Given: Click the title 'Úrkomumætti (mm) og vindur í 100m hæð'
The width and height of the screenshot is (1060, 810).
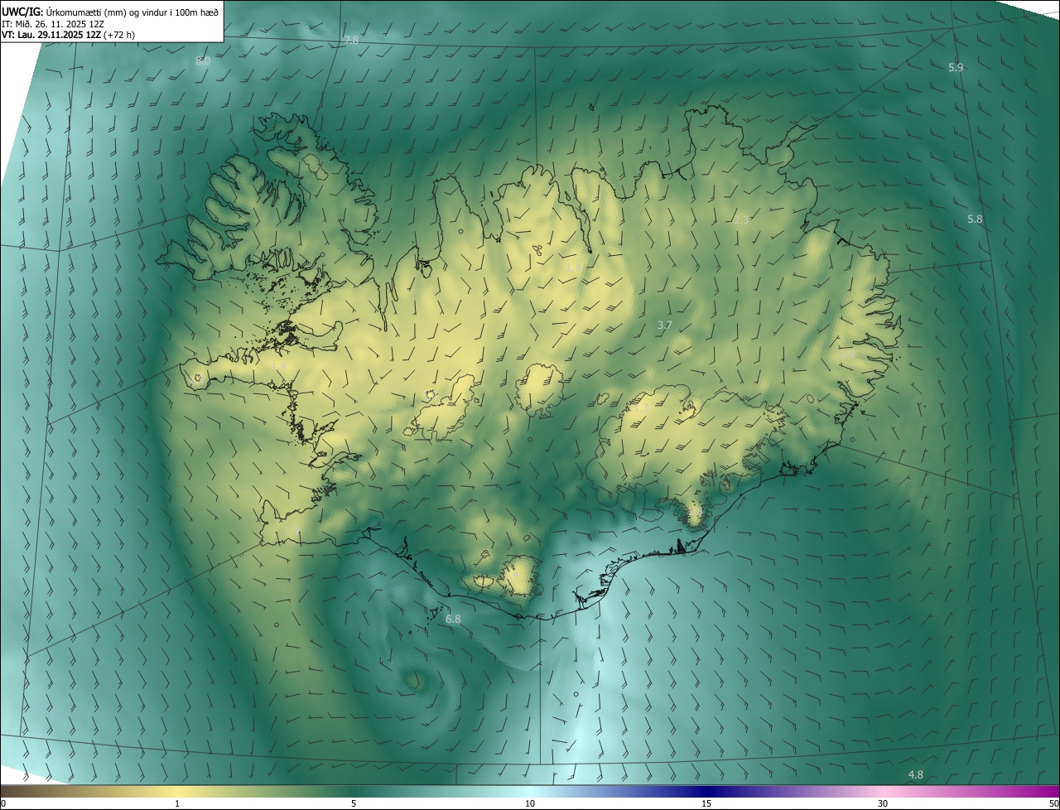Looking at the screenshot, I should pos(132,12).
